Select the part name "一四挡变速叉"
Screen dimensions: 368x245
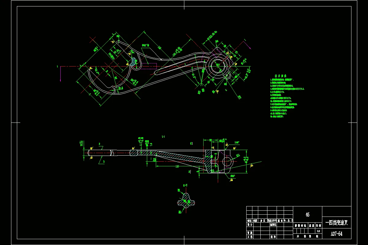[x=337, y=223]
